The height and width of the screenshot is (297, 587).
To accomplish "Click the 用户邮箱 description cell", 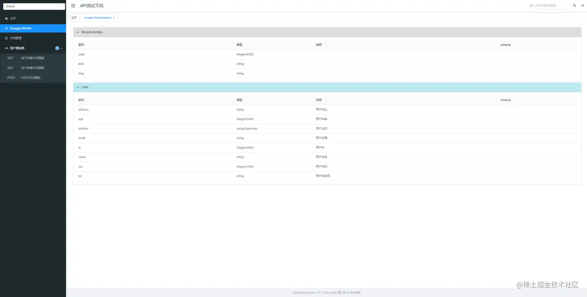I will (322, 138).
